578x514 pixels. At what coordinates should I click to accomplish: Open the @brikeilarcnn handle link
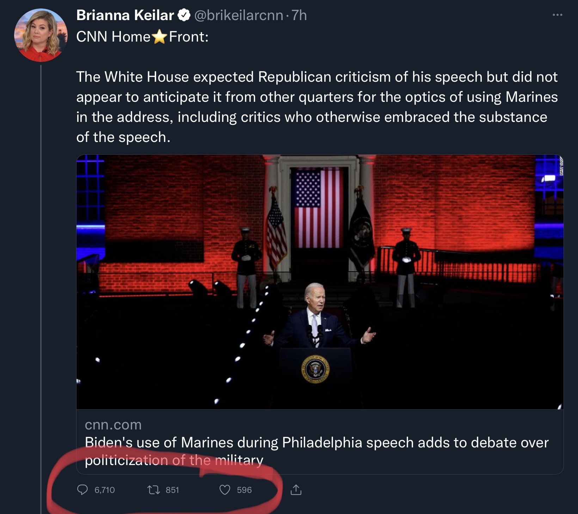pos(239,15)
